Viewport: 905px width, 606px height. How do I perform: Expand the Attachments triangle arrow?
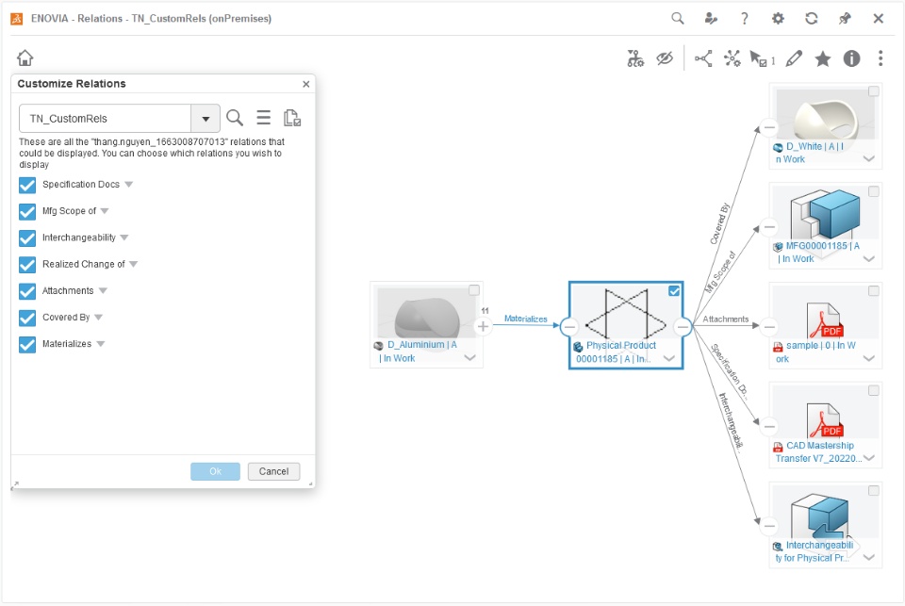tap(103, 291)
